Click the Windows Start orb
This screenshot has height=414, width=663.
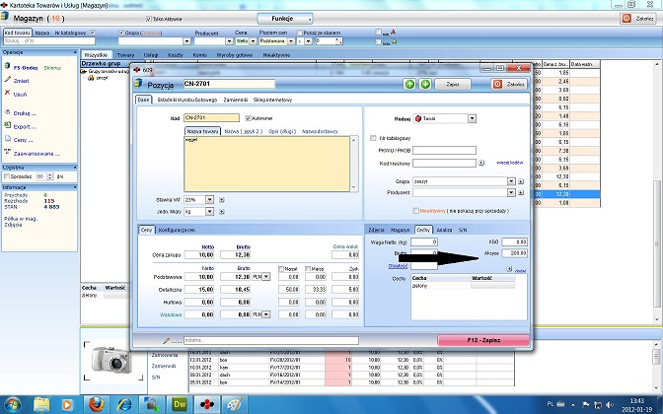tap(12, 404)
